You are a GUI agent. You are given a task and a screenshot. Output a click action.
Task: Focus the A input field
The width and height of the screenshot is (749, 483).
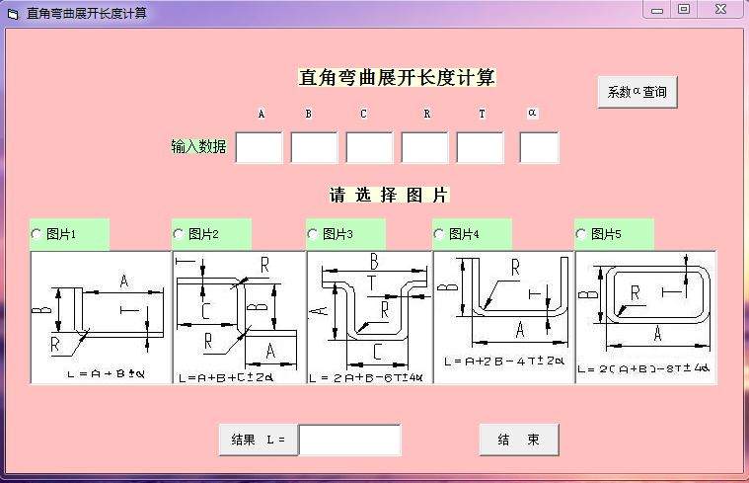(x=259, y=148)
